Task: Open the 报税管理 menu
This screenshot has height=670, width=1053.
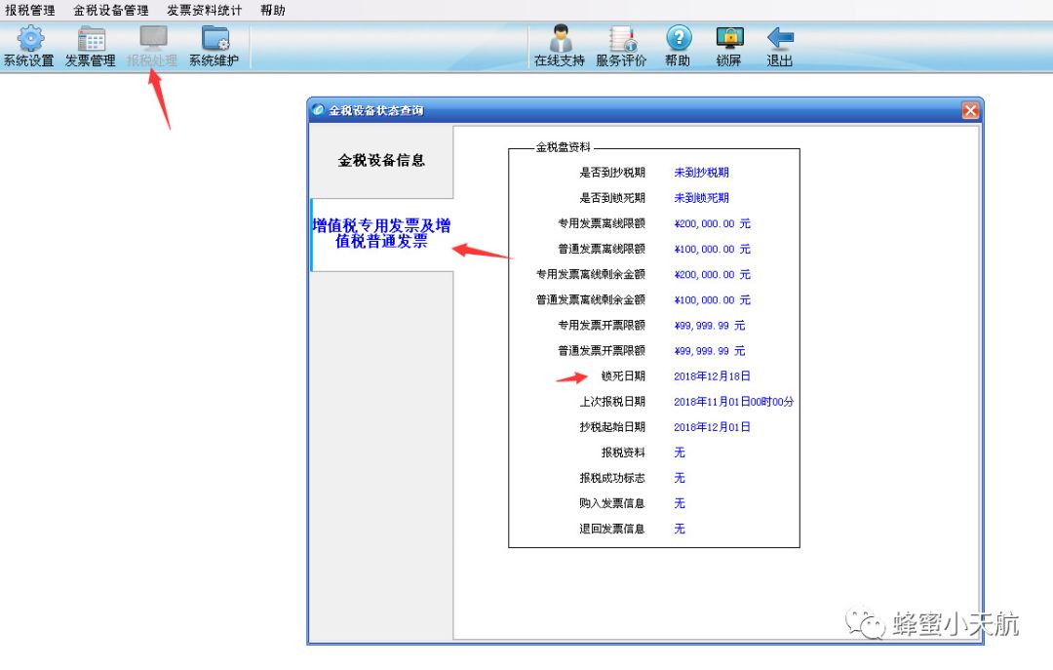Action: click(29, 11)
